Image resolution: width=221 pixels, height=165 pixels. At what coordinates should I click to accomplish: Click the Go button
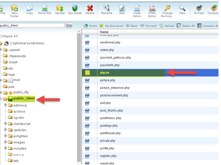coord(69,25)
